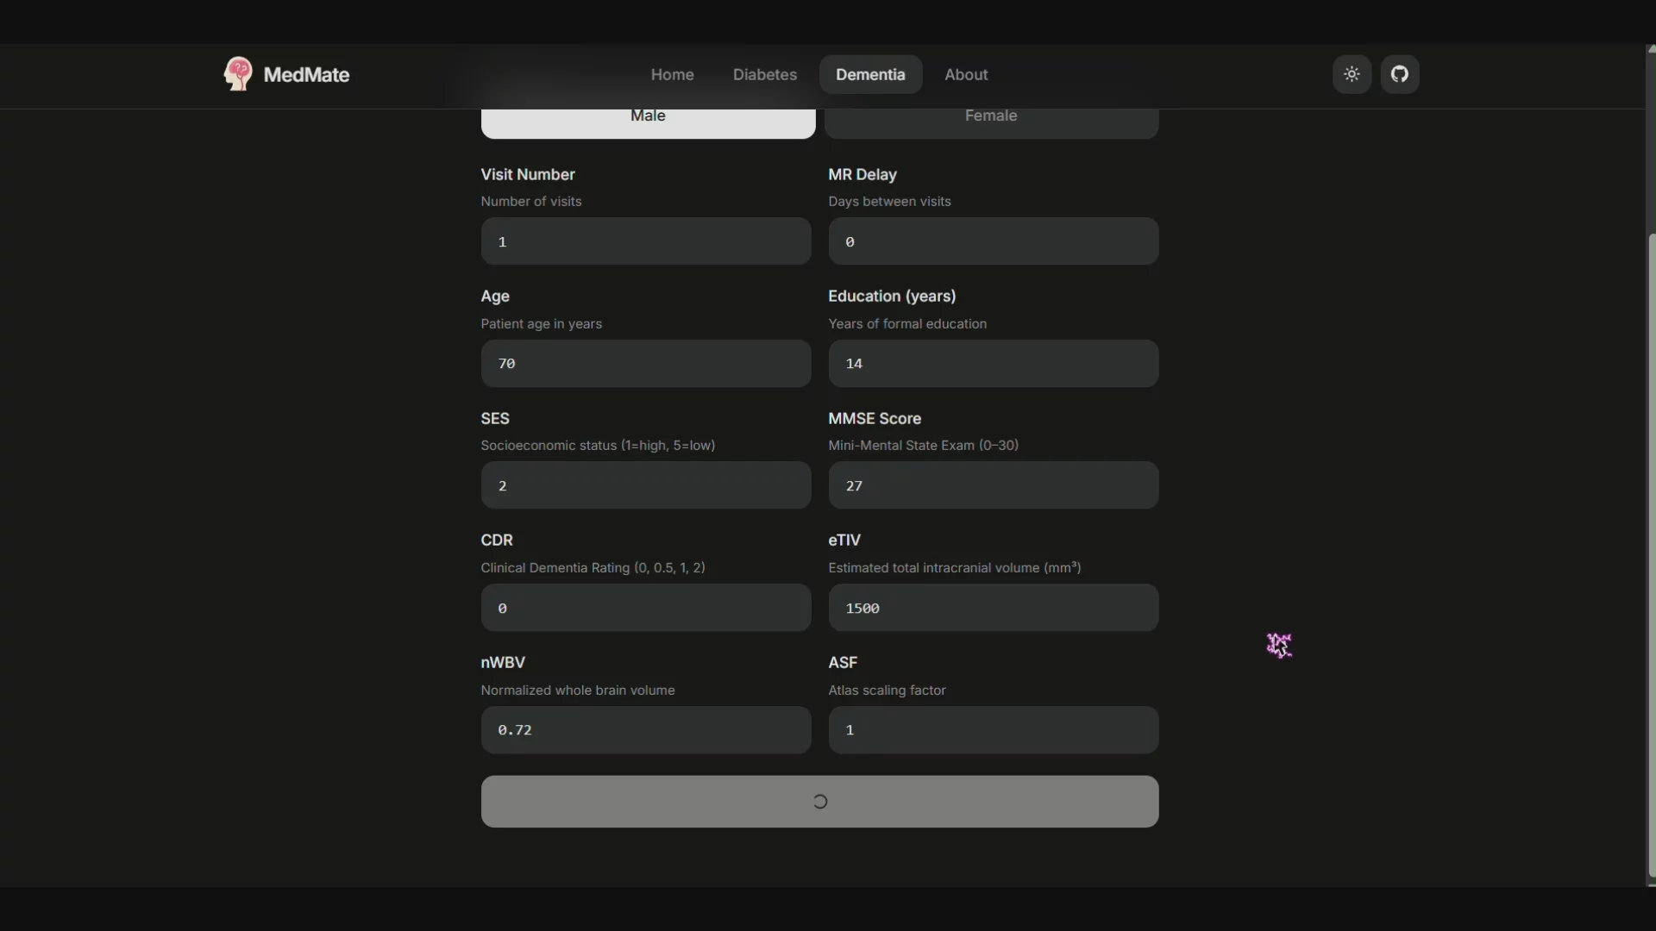Go to the Home tab
1656x931 pixels.
click(x=672, y=74)
